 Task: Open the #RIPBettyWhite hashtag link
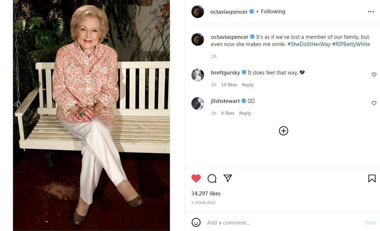(x=351, y=44)
